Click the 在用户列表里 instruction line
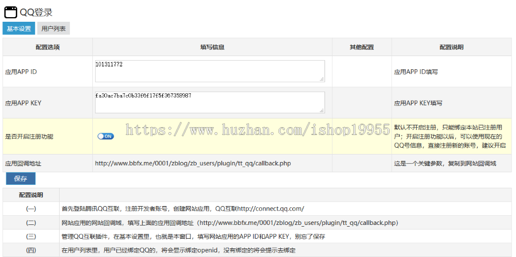This screenshot has height=257, width=516. (x=179, y=251)
